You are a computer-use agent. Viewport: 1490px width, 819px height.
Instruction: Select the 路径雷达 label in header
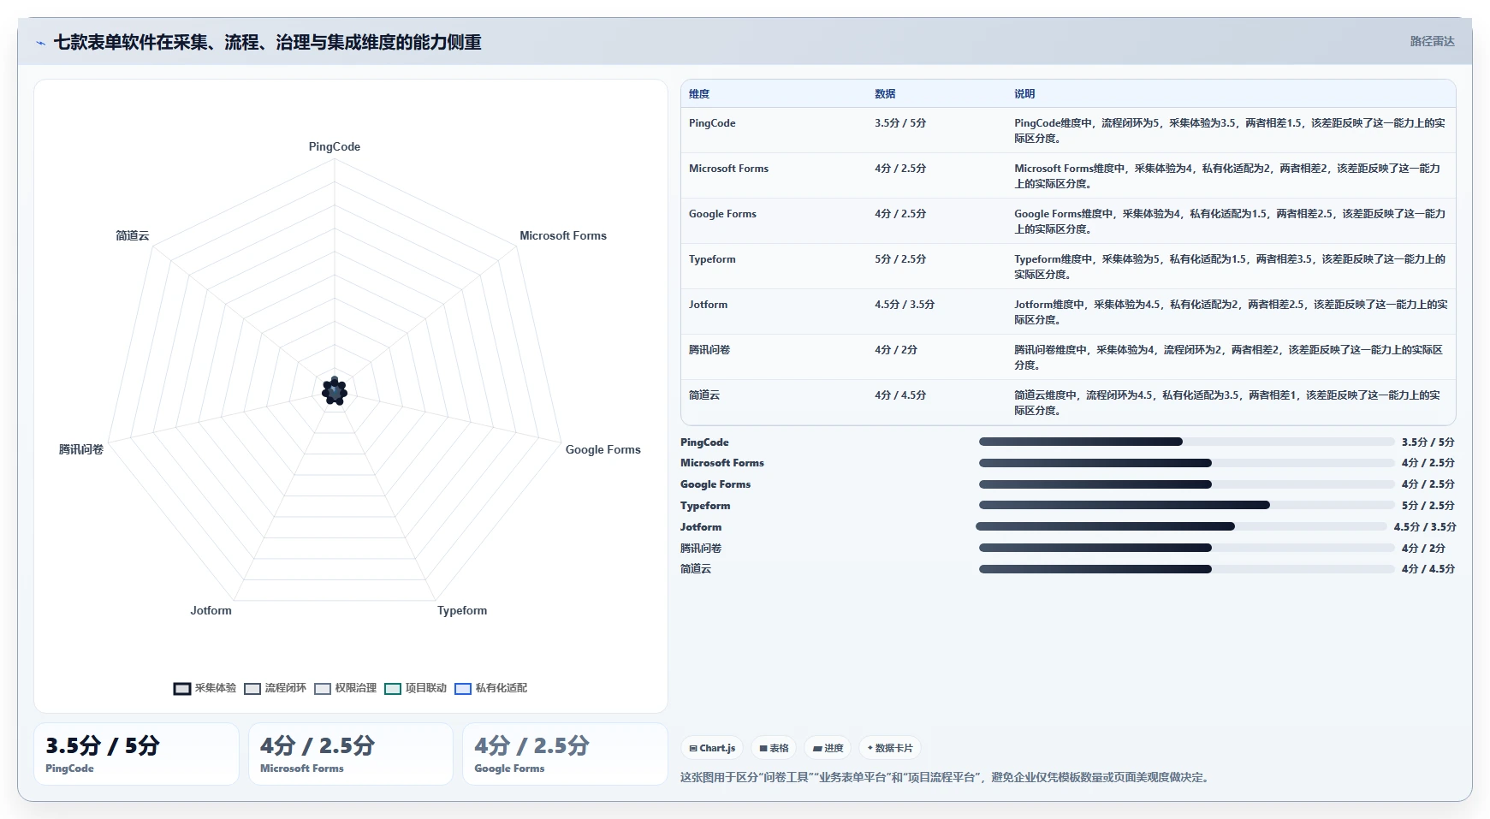coord(1432,41)
